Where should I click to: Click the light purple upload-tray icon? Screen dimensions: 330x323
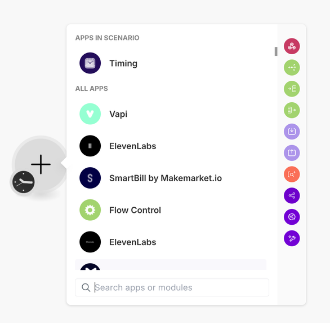(x=292, y=152)
